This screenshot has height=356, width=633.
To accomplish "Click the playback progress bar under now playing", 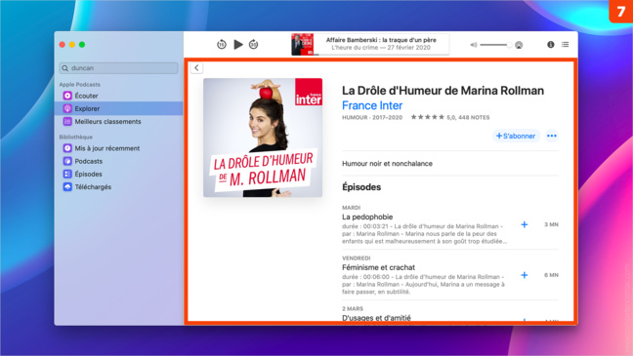I will tap(382, 54).
